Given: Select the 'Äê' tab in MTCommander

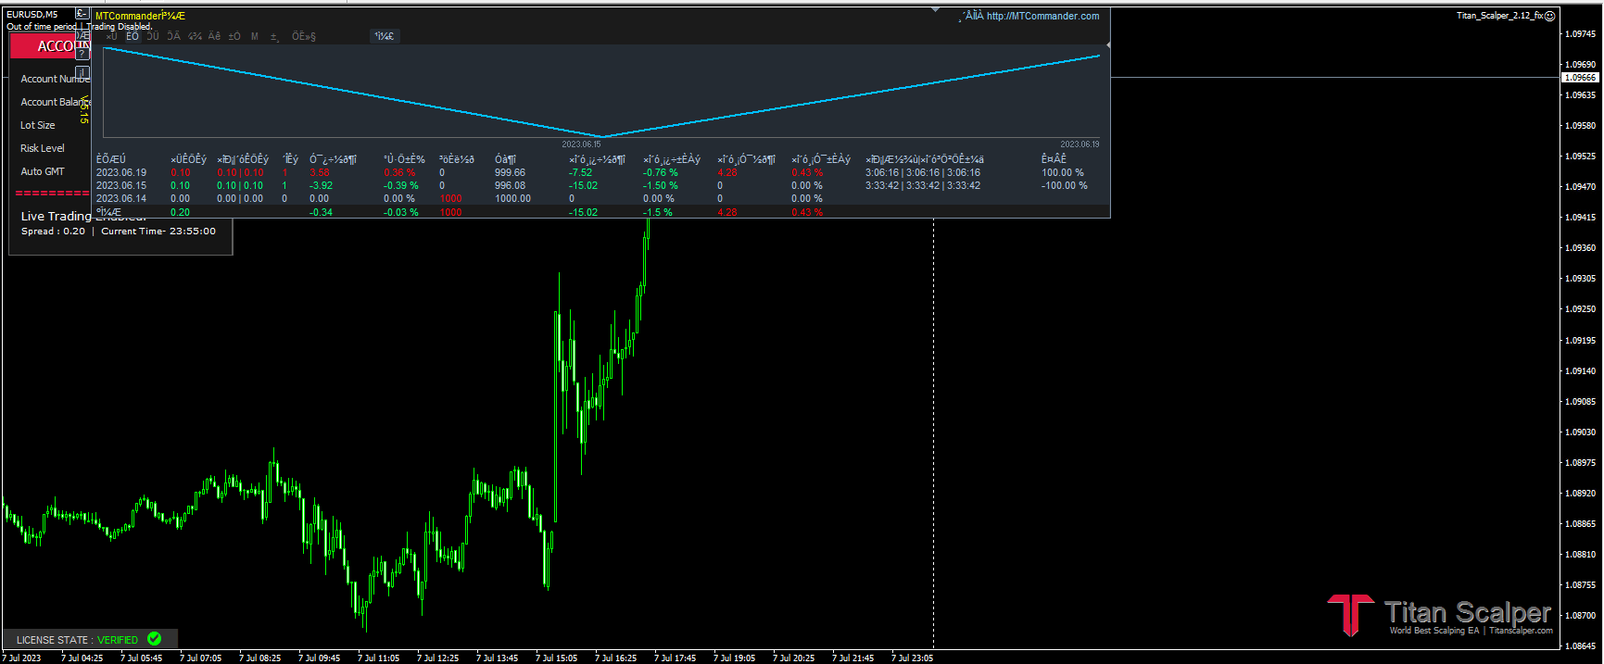Looking at the screenshot, I should pyautogui.click(x=214, y=36).
